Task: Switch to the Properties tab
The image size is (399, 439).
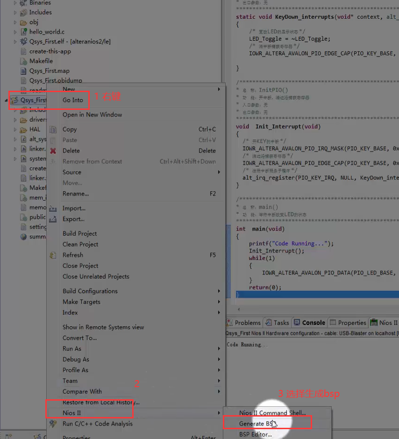Action: (x=348, y=323)
